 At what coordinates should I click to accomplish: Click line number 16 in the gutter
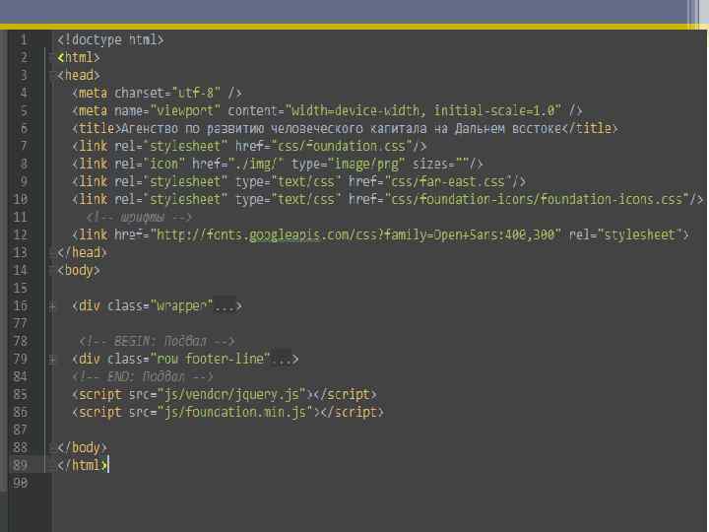click(x=20, y=306)
